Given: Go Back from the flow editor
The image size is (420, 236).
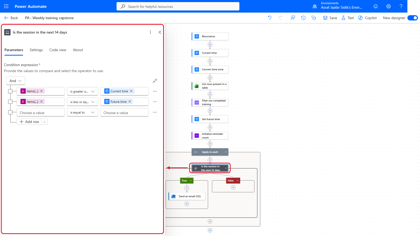Looking at the screenshot, I should pos(11,18).
